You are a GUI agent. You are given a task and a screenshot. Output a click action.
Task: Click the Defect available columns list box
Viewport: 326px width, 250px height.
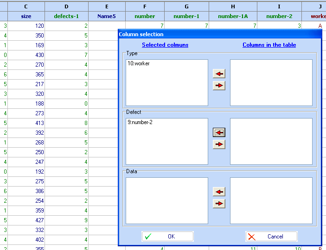(271, 141)
